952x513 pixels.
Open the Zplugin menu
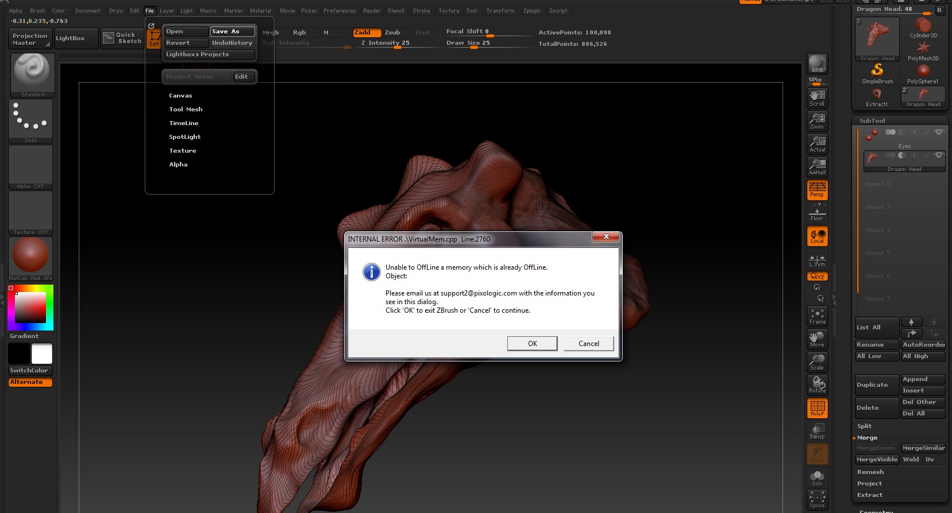531,11
